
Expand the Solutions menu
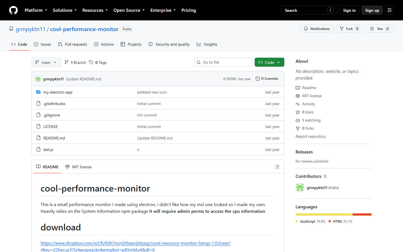tap(65, 10)
